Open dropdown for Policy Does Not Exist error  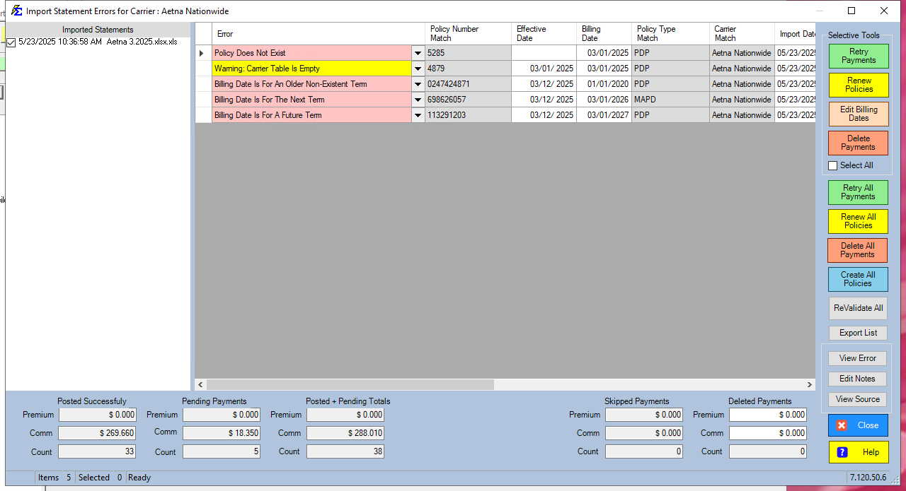[x=418, y=53]
